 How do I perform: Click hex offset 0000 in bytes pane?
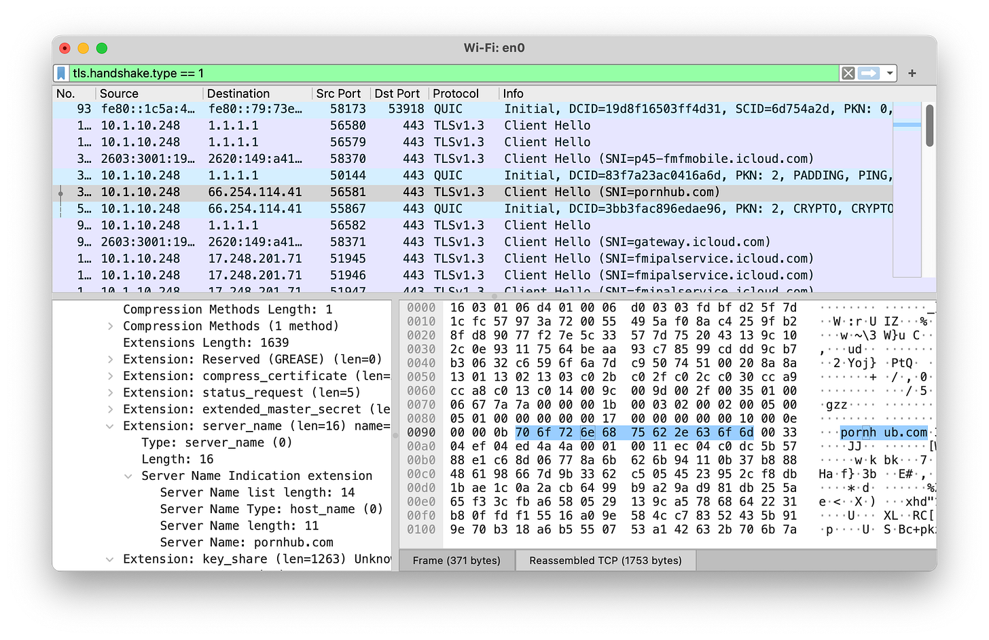tap(421, 308)
